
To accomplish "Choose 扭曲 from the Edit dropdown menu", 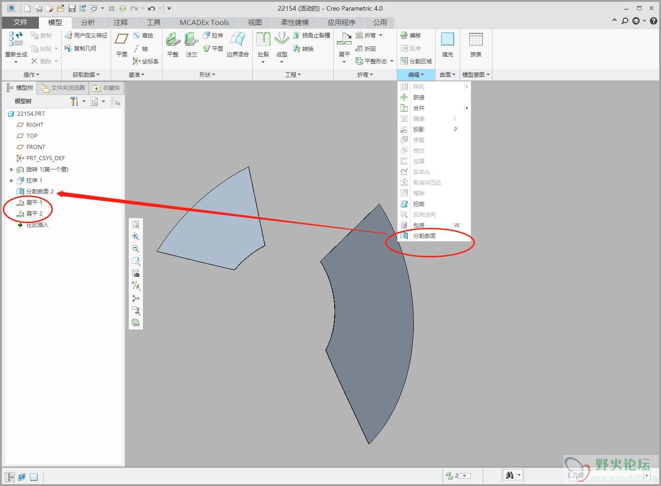I will coord(434,204).
